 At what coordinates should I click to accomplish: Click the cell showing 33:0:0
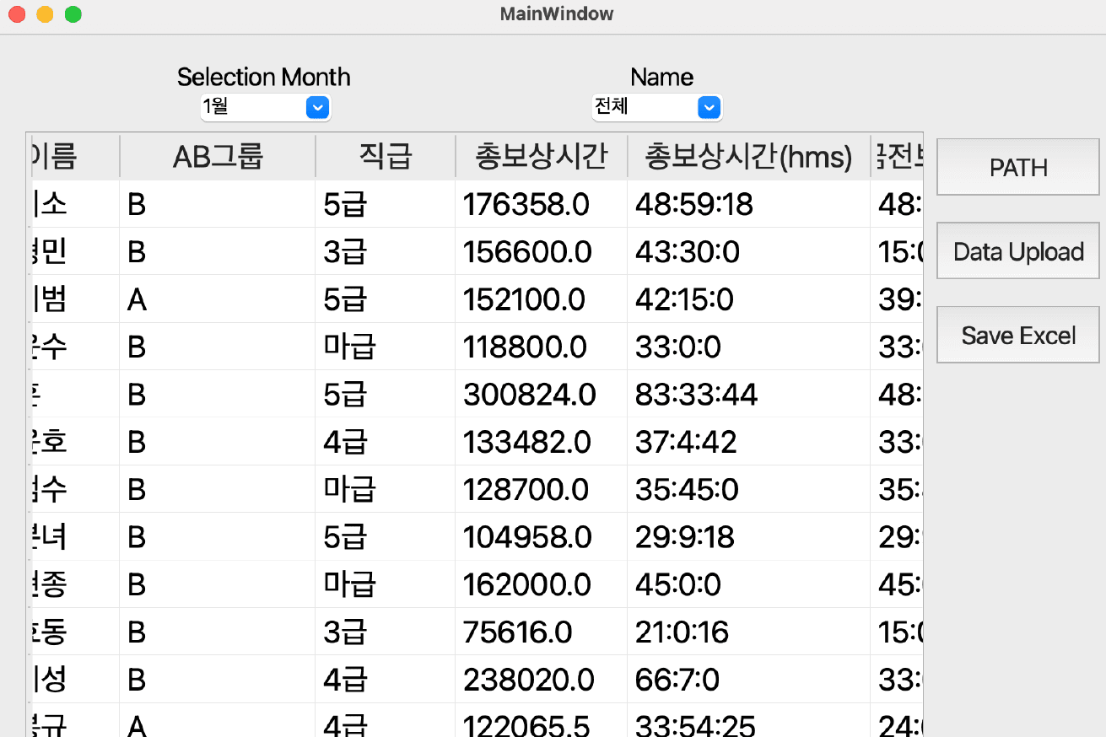pyautogui.click(x=749, y=347)
